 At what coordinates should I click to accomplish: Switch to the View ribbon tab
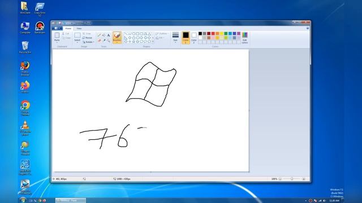(79, 28)
